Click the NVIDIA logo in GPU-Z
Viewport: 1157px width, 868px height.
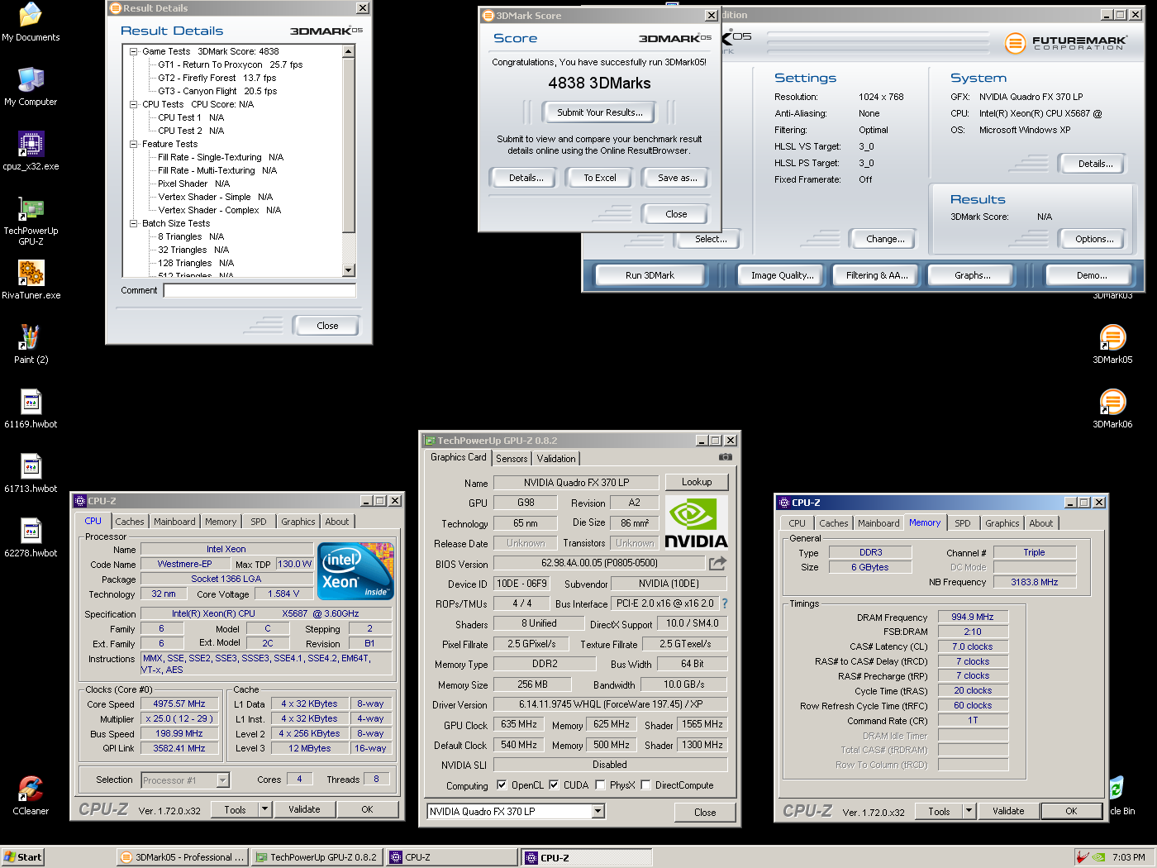(696, 522)
